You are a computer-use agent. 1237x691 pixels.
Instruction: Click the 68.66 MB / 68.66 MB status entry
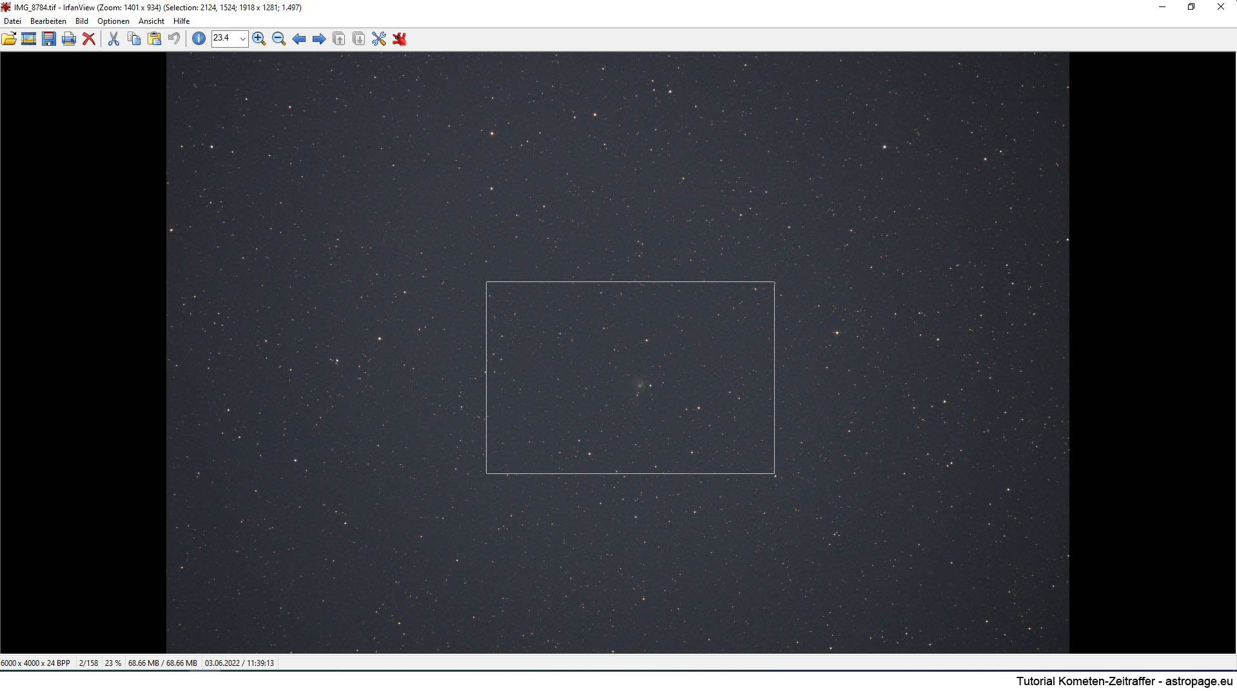[x=162, y=663]
